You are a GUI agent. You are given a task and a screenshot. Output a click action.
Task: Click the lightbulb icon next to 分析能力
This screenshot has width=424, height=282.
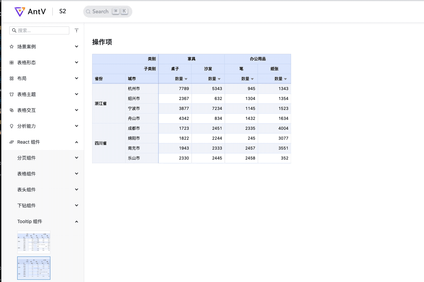[x=12, y=126]
